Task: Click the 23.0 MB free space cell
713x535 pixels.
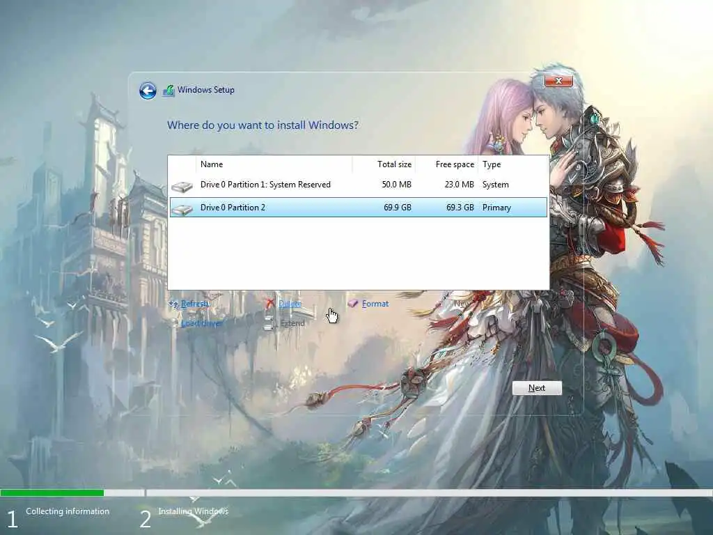Action: pyautogui.click(x=460, y=185)
